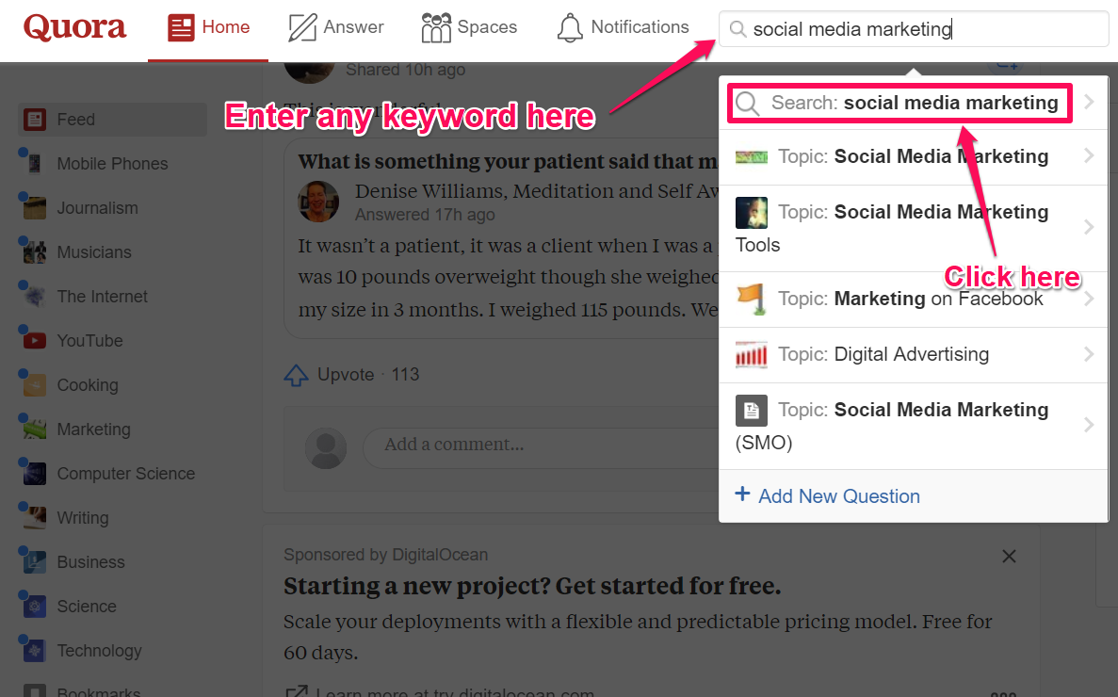Open Feed in the sidebar
The height and width of the screenshot is (697, 1118).
(113, 120)
